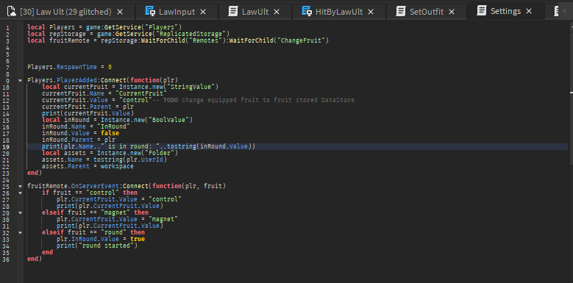Click the script icon on SetOutfit tab
This screenshot has width=573, height=283.
click(x=401, y=11)
